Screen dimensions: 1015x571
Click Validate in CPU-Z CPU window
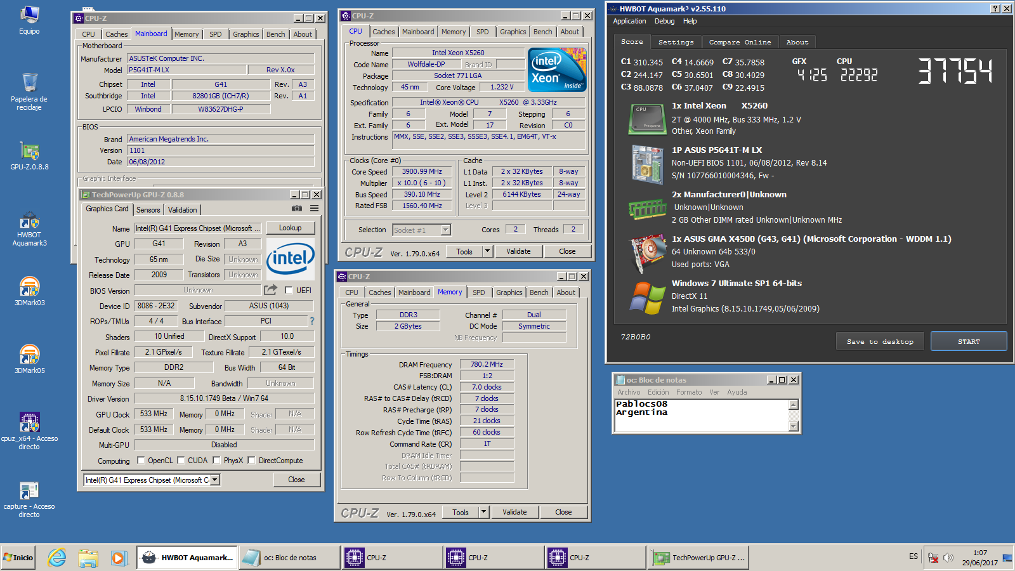point(518,251)
